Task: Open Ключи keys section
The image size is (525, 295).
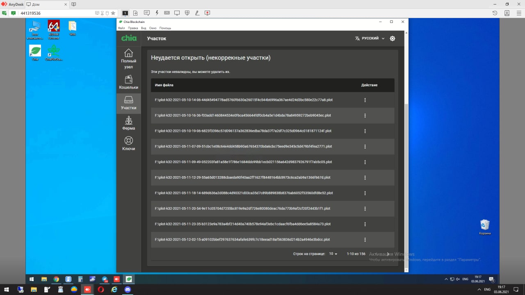Action: (128, 144)
